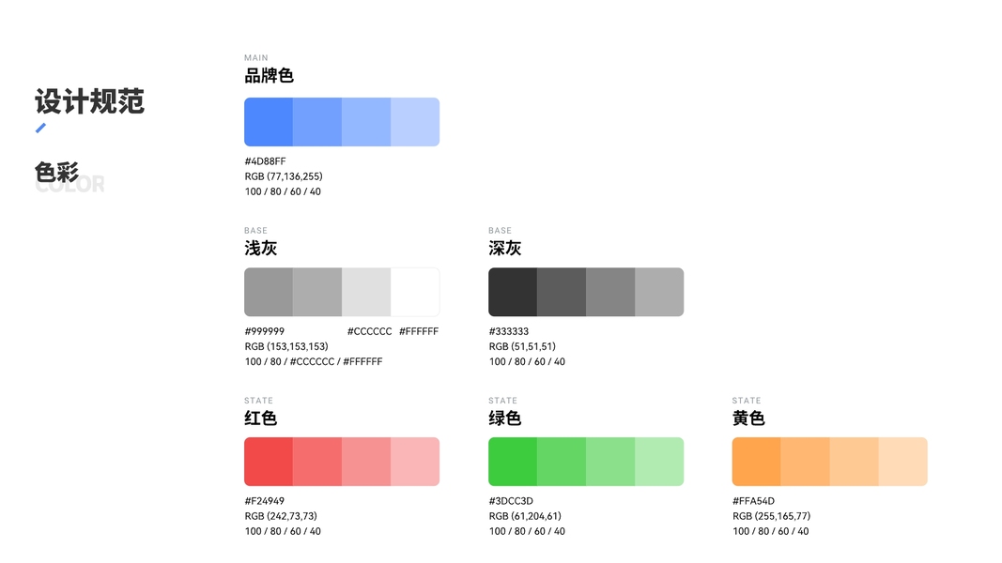Choose the lightest pink red swatch

pyautogui.click(x=415, y=462)
